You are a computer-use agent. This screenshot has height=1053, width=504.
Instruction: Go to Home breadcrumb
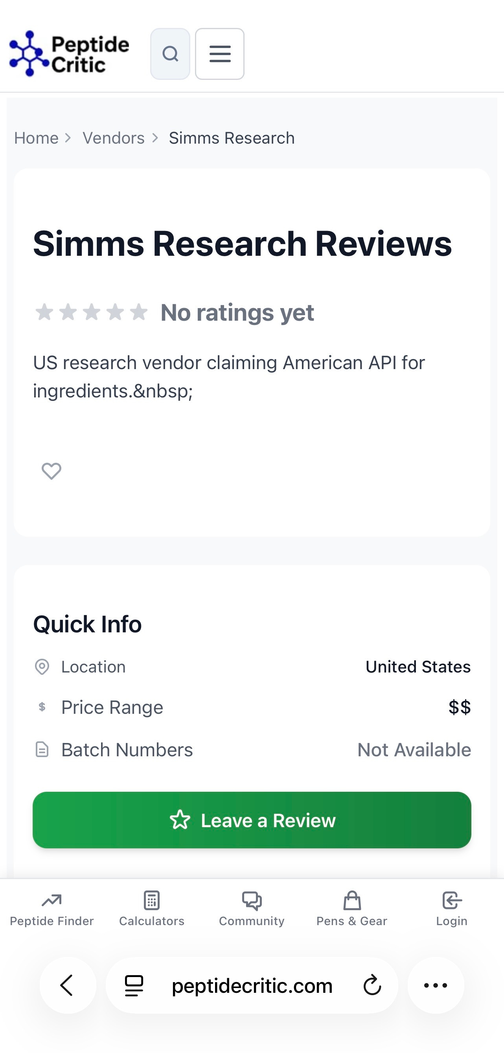click(x=36, y=138)
